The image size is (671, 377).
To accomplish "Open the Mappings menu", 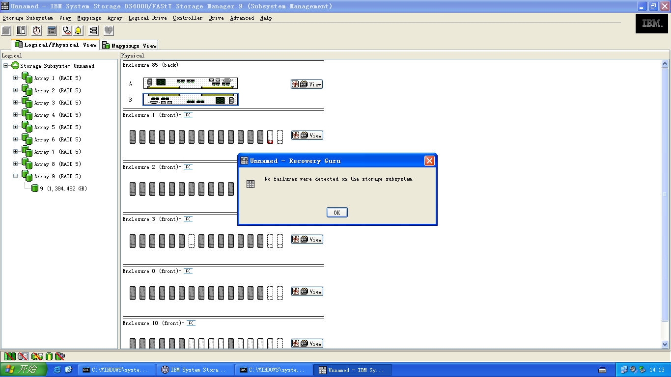I will (89, 18).
